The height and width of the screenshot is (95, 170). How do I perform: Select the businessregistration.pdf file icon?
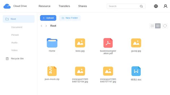click(108, 43)
